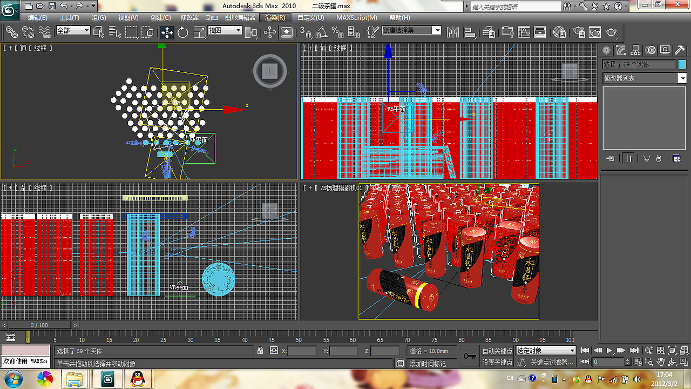The image size is (691, 389).
Task: Jump to the end frame
Action: (634, 351)
